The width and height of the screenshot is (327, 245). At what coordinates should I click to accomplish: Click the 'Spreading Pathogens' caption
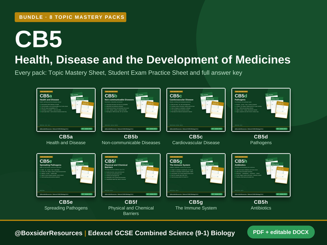tap(66, 208)
